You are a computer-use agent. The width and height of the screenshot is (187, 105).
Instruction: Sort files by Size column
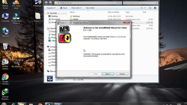[144, 12]
